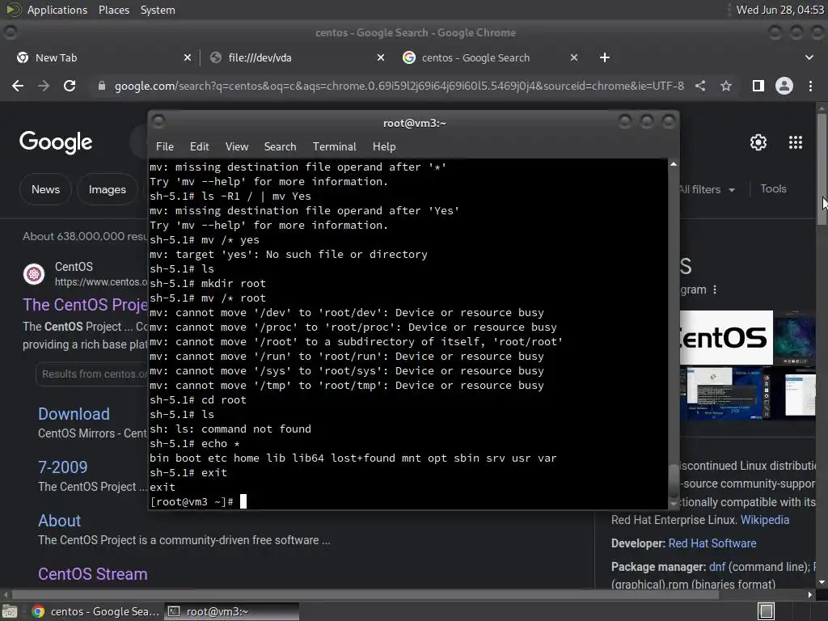This screenshot has width=828, height=621.
Task: Click the page scrollbar down arrow
Action: coord(822,582)
